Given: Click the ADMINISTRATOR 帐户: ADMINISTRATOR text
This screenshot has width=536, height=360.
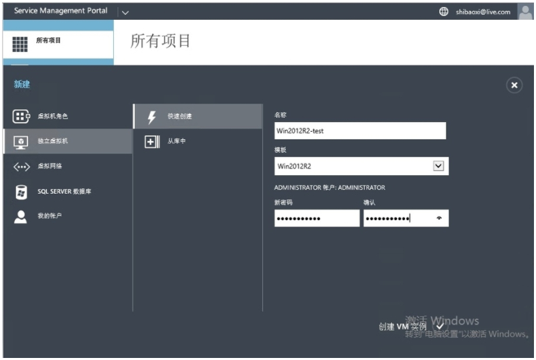Looking at the screenshot, I should point(329,187).
